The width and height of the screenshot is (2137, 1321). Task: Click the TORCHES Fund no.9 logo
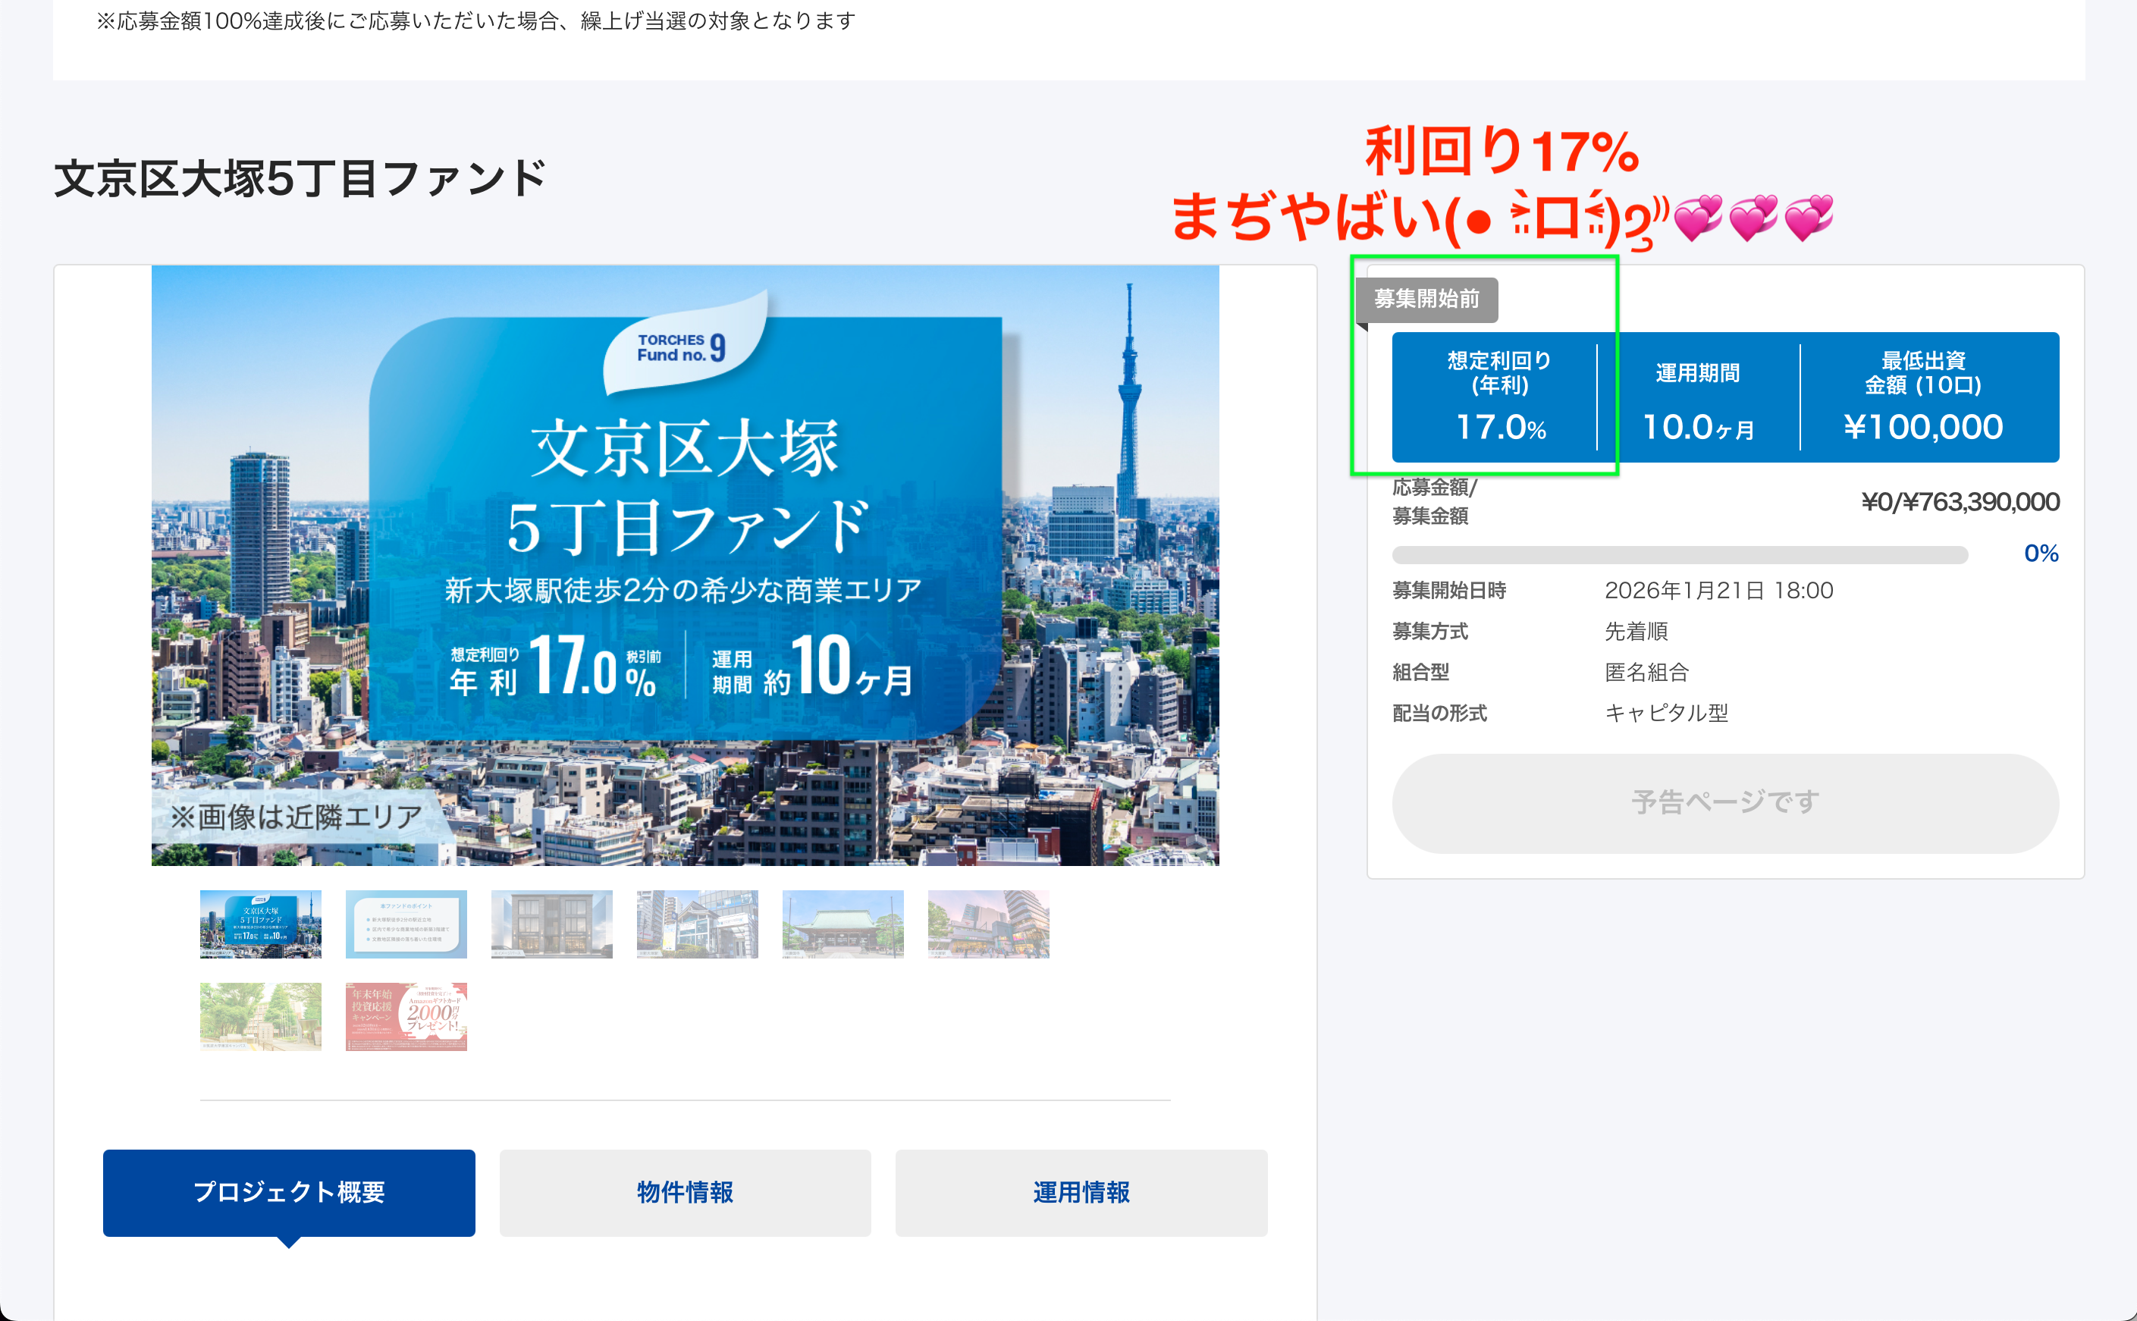pyautogui.click(x=682, y=348)
